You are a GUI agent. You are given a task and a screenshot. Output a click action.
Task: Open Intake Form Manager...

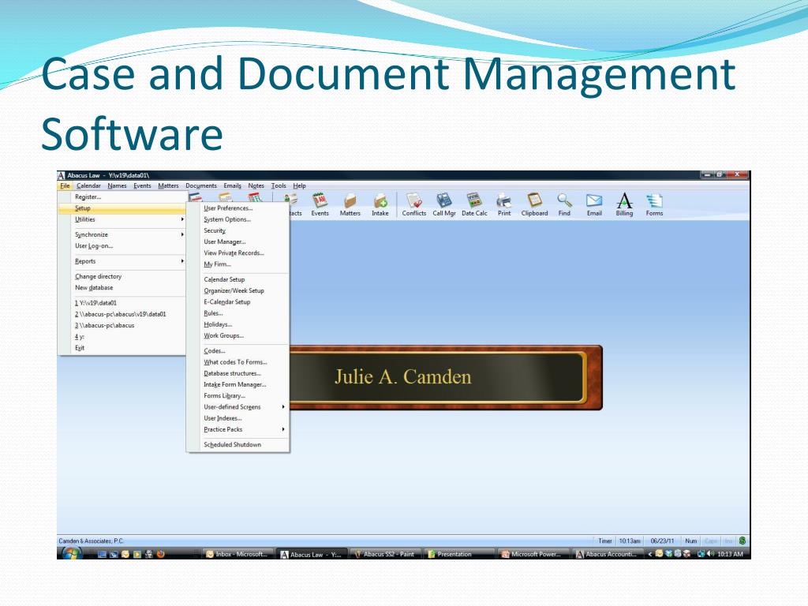coord(238,385)
